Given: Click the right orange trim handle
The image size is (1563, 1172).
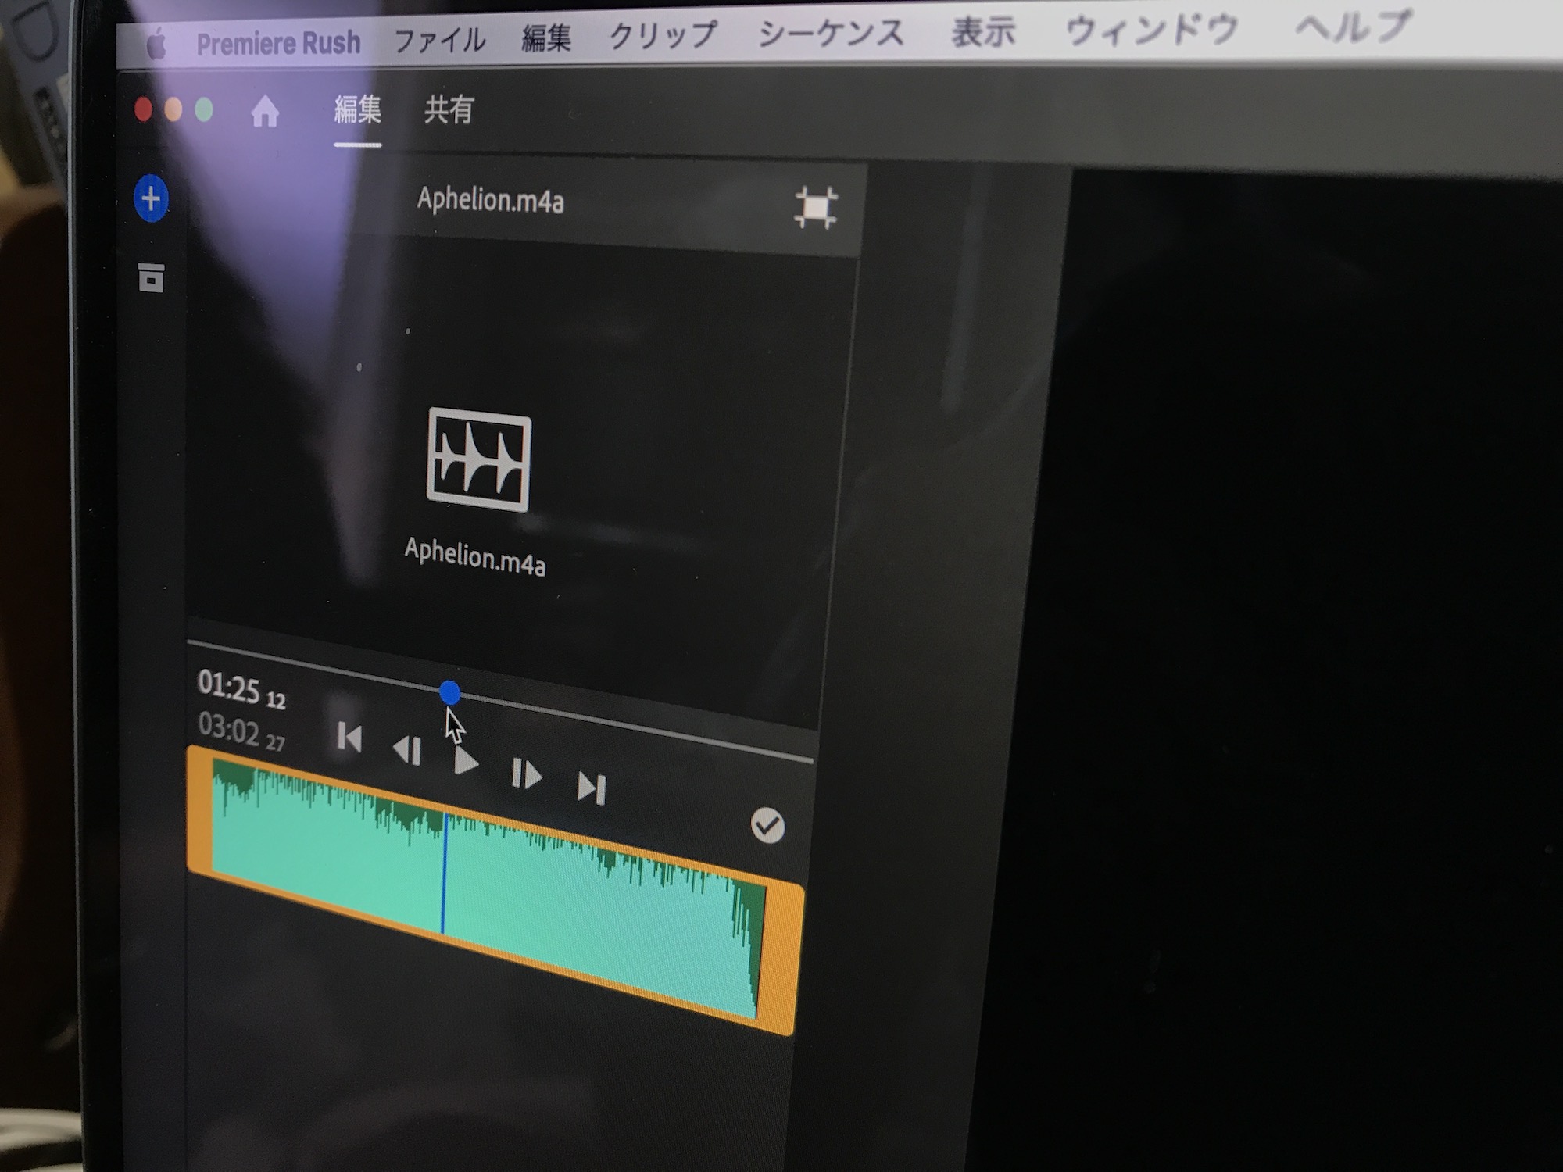Looking at the screenshot, I should 781,957.
